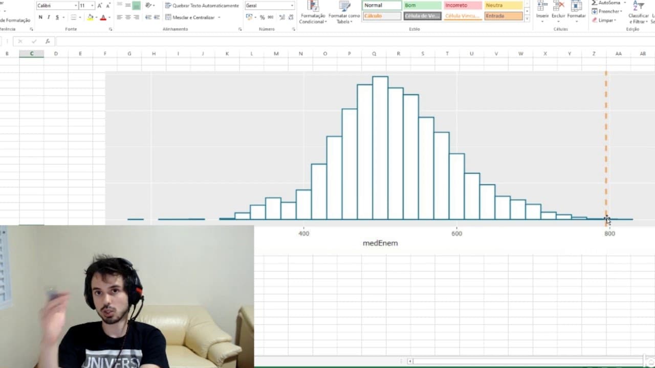
Task: Open Classificar e Filtrar menu
Action: point(638,13)
